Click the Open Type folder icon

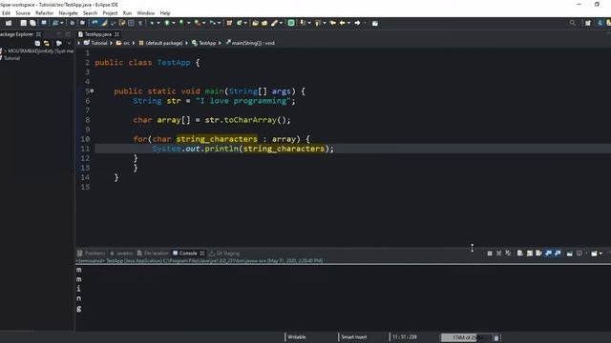255,23
